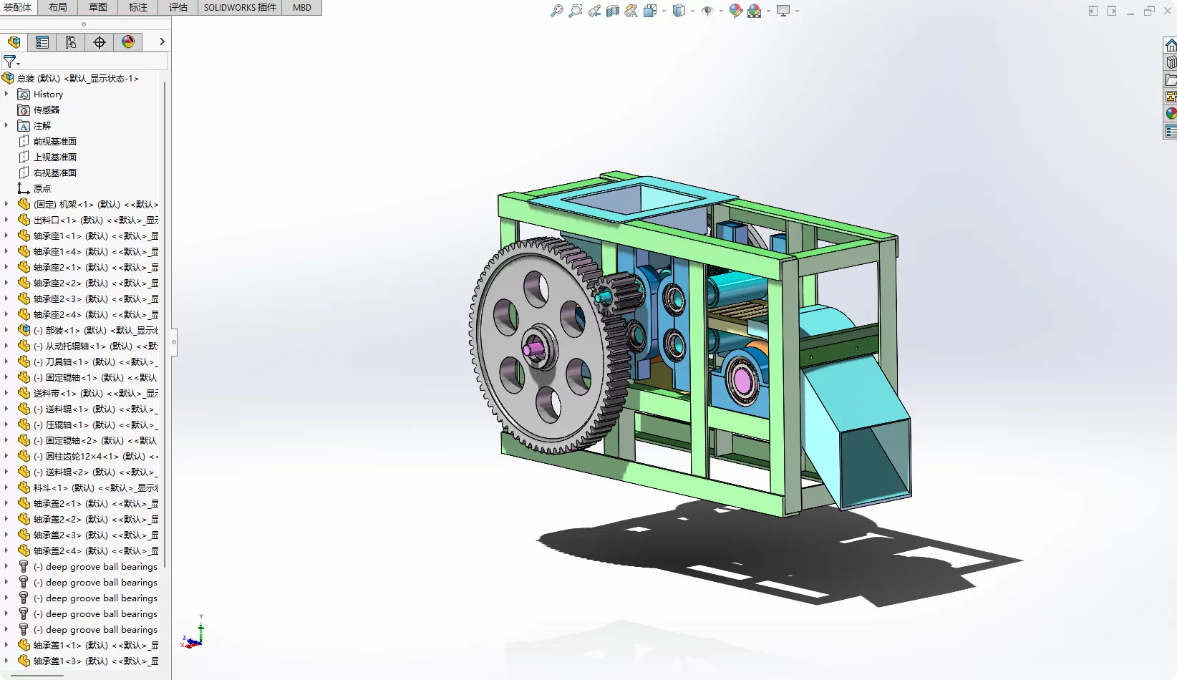Screen dimensions: 1177x680
Task: Open the Design Library task pane icon
Action: [x=1171, y=62]
